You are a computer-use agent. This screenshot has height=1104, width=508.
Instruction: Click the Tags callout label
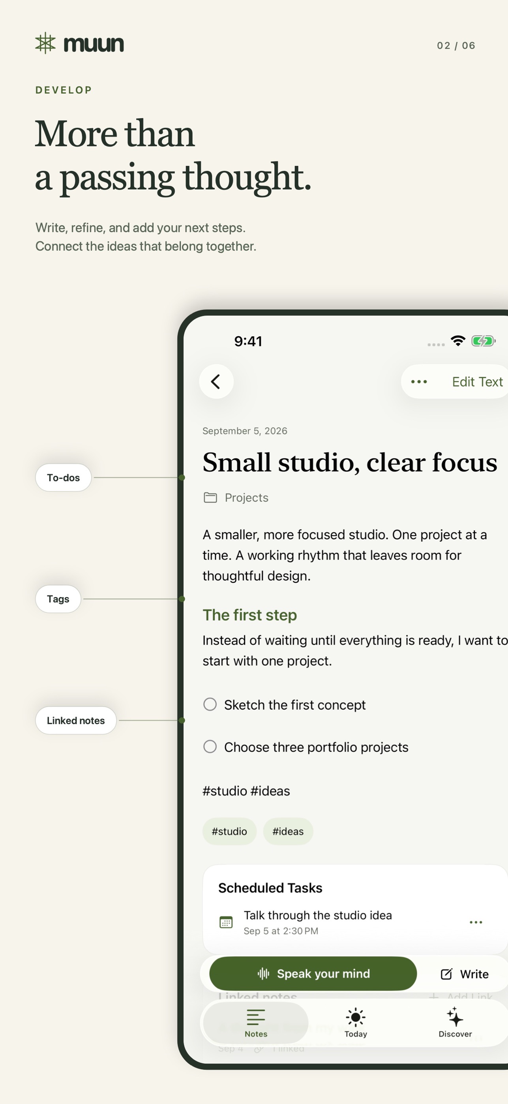pyautogui.click(x=58, y=599)
